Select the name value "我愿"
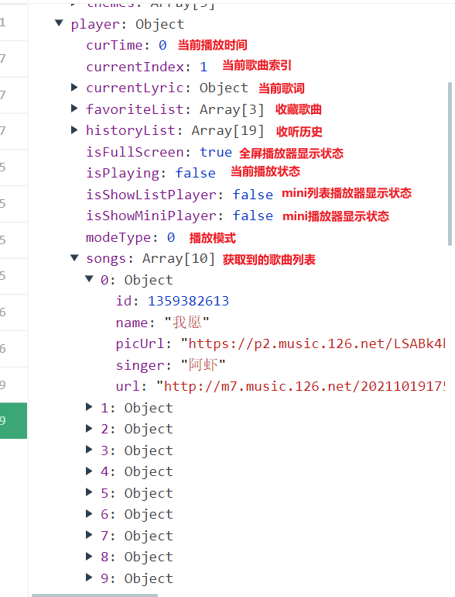This screenshot has height=597, width=455. pyautogui.click(x=186, y=323)
